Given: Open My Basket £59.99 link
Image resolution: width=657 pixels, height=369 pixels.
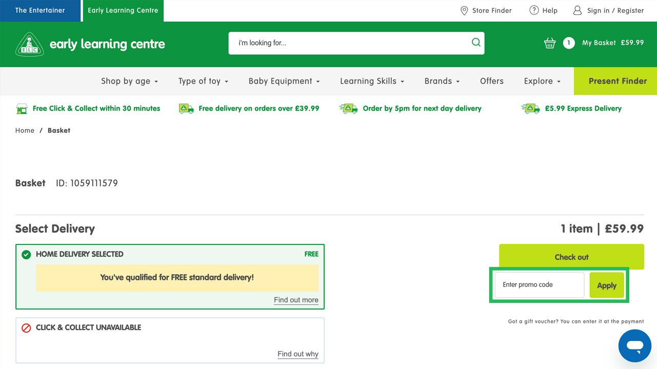Looking at the screenshot, I should tap(613, 43).
